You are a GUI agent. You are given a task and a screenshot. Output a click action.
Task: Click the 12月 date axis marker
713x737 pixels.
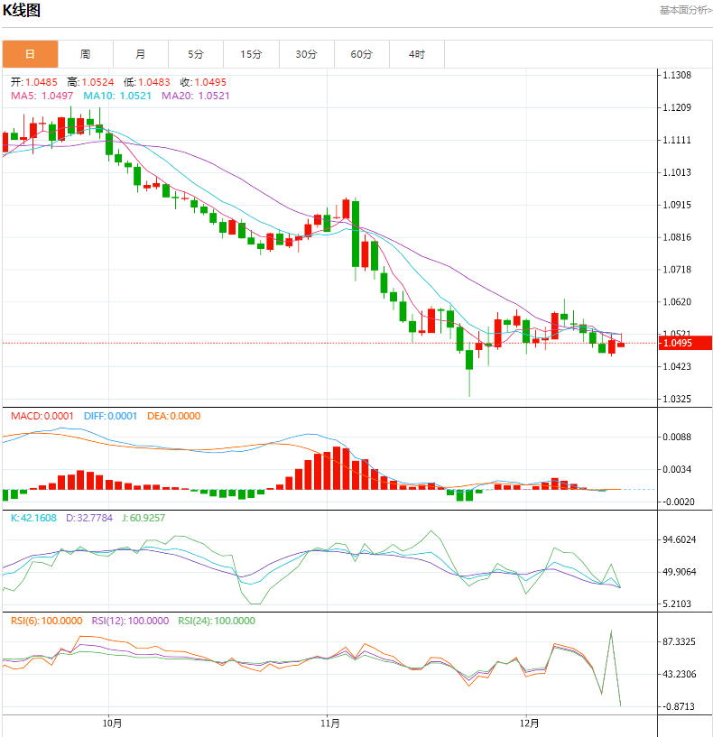(530, 723)
